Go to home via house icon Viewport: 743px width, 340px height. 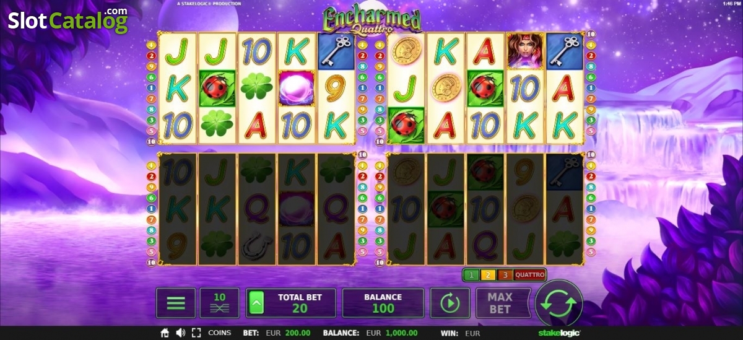point(165,333)
